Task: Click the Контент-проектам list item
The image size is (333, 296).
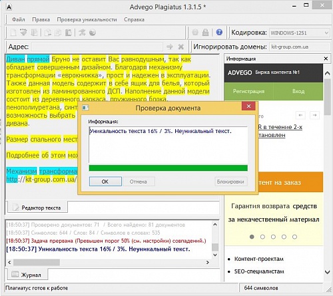Action: coord(259,259)
